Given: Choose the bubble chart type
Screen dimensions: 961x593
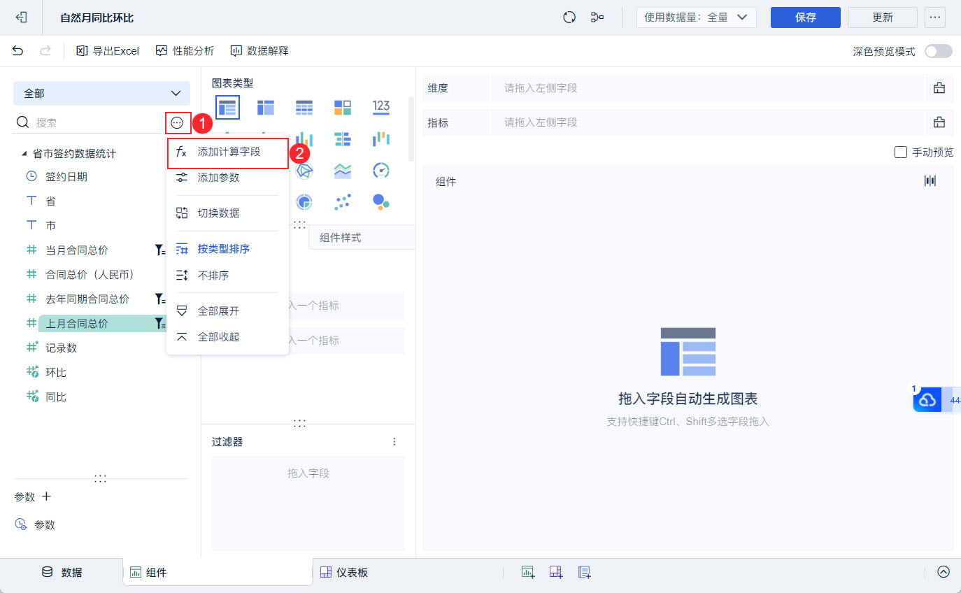Looking at the screenshot, I should [x=381, y=202].
